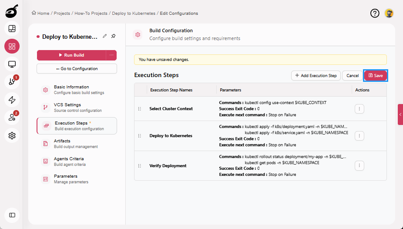Go to Deploy to Kubernetes breadcrumb
Image resolution: width=403 pixels, height=229 pixels.
pos(134,13)
